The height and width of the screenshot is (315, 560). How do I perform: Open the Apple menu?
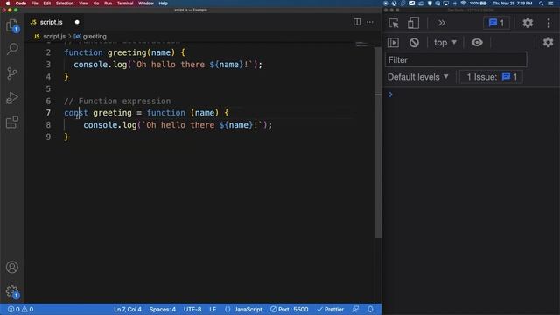(x=8, y=3)
